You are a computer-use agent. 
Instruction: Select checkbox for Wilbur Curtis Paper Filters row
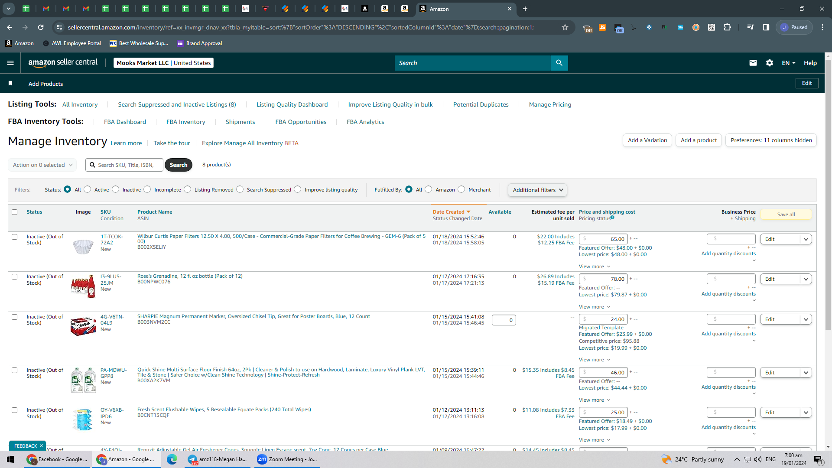pyautogui.click(x=15, y=237)
